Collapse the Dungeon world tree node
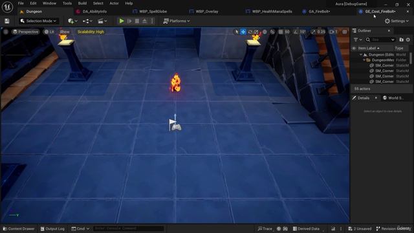The image size is (414, 233). [361, 54]
